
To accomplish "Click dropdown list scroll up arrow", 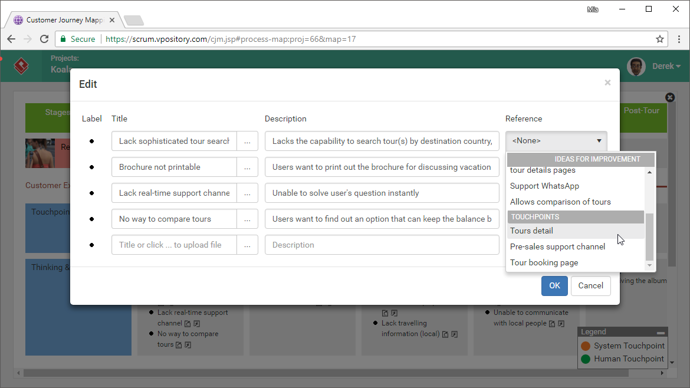I will tap(649, 172).
